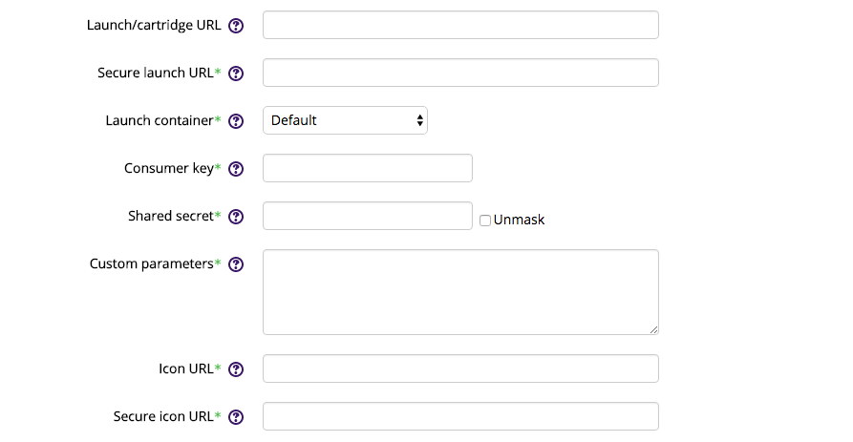This screenshot has height=442, width=853.
Task: Open the Shared secret help icon
Action: coord(236,217)
